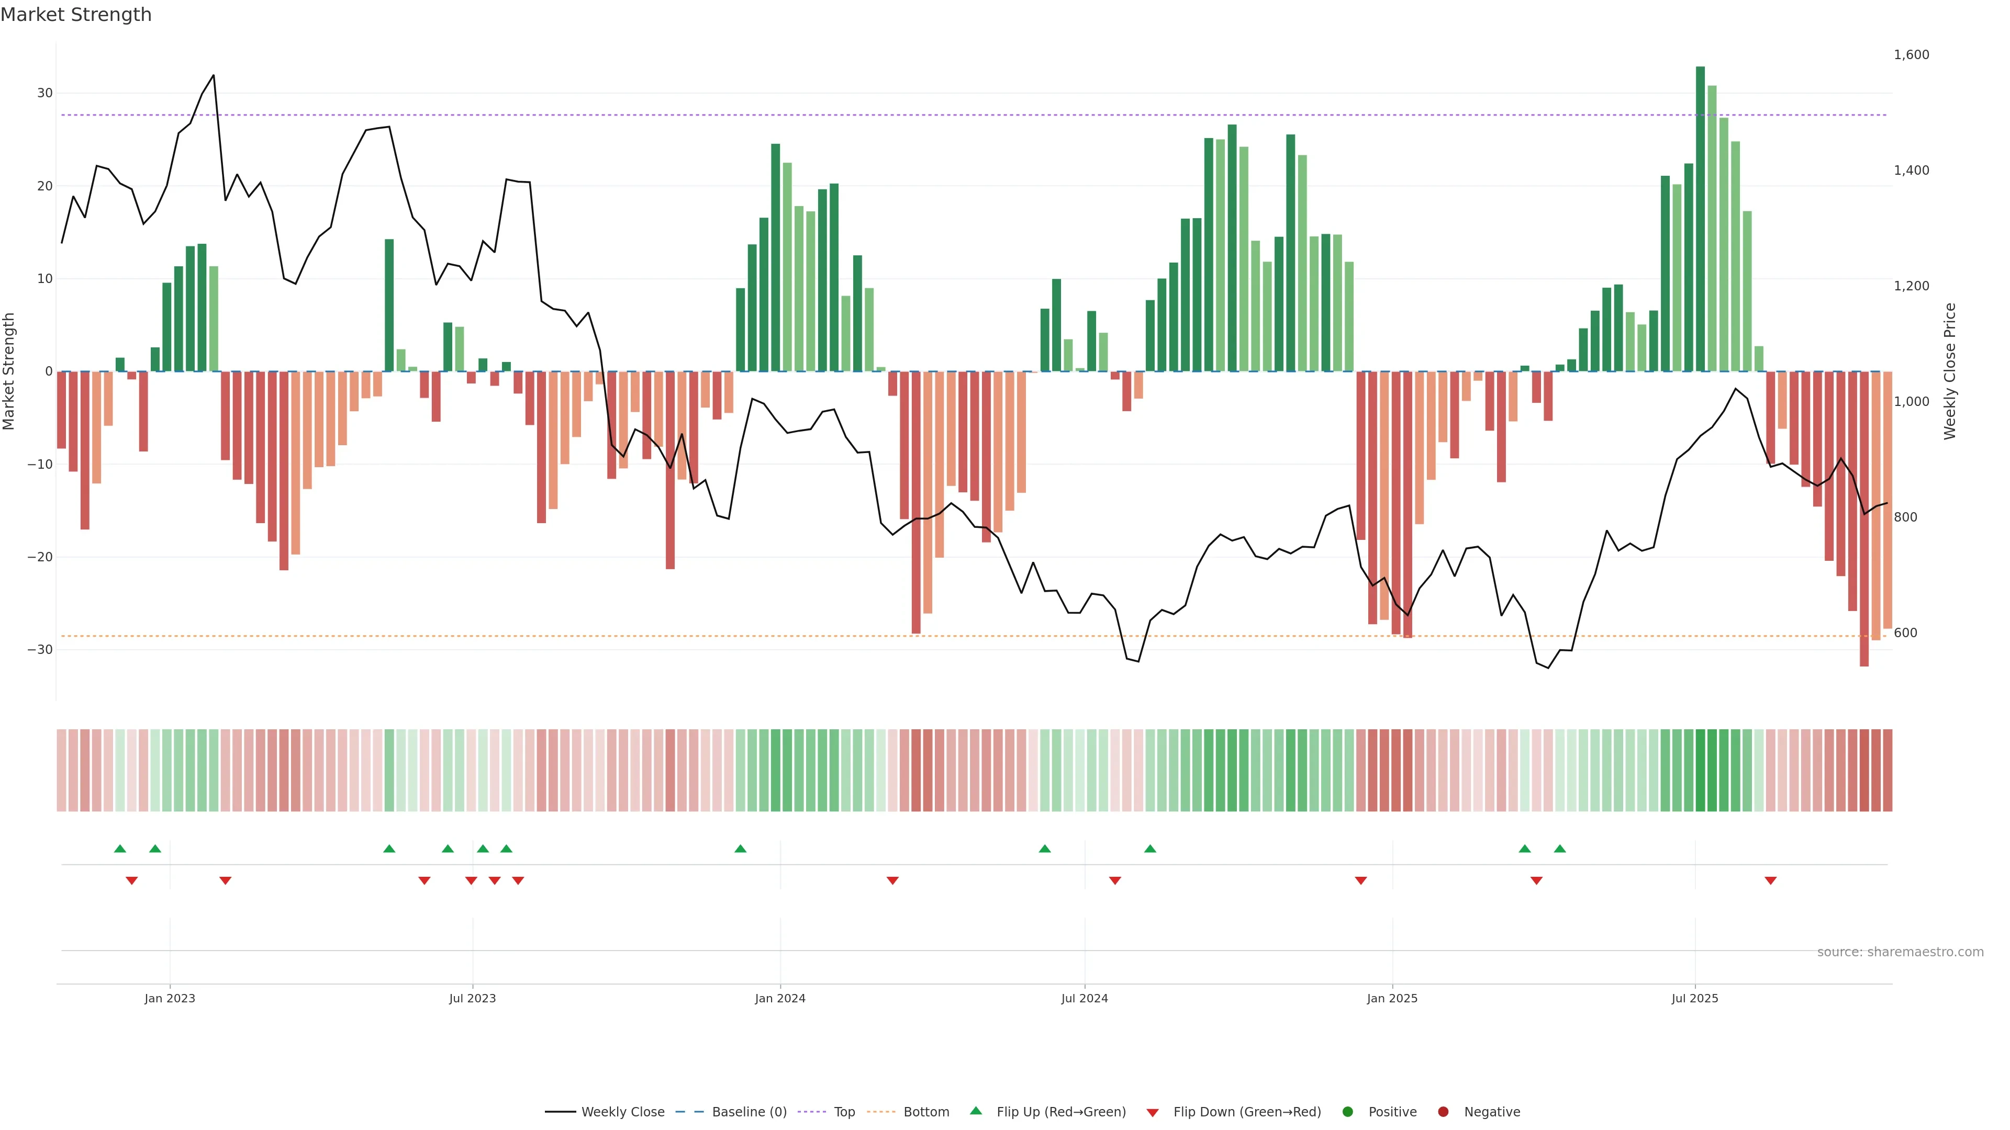The height and width of the screenshot is (1130, 2010).
Task: Click the source: sharemaestro.com text
Action: coord(1900,952)
